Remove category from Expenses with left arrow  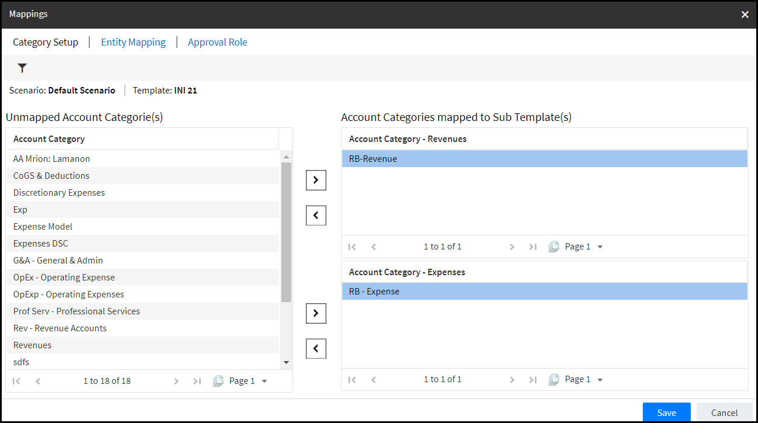(316, 349)
